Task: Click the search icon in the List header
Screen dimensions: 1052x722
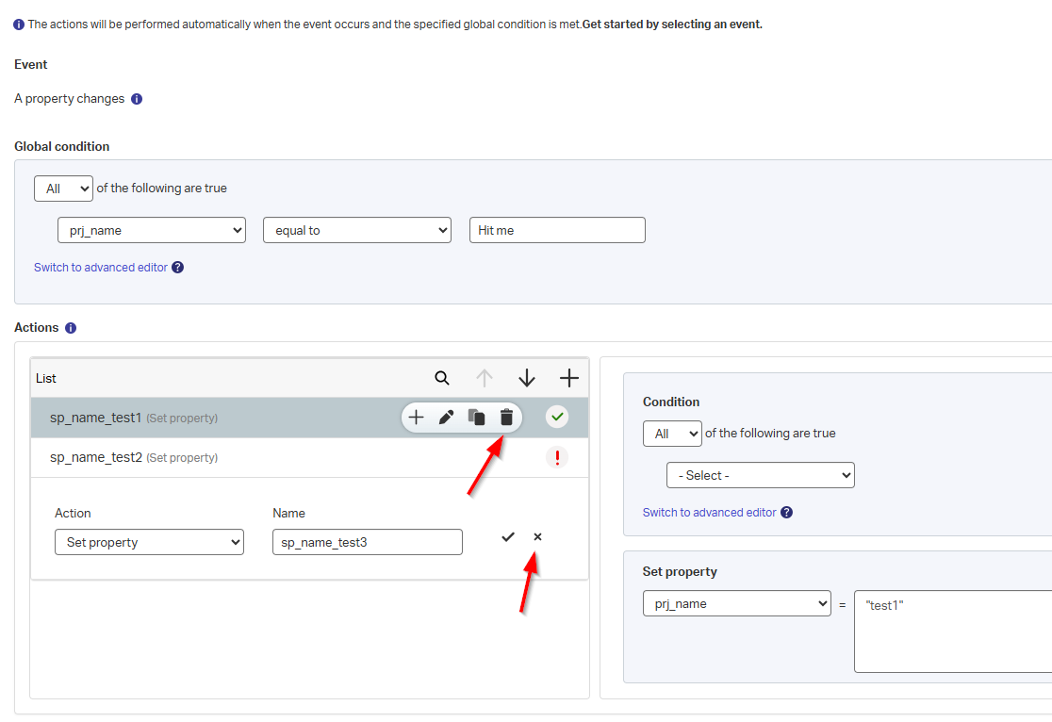Action: (442, 378)
